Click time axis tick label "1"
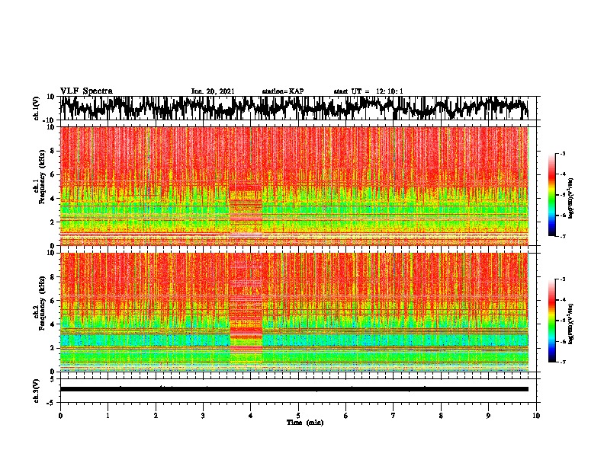Screen dimensions: 604x466 [108, 416]
